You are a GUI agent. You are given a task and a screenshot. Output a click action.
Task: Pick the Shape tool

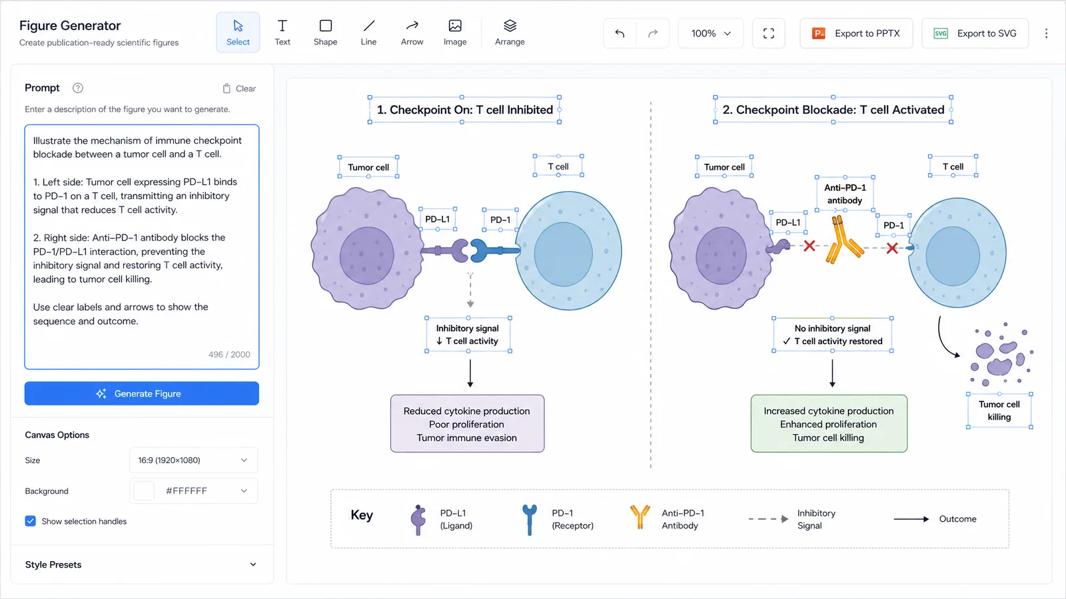[x=325, y=32]
